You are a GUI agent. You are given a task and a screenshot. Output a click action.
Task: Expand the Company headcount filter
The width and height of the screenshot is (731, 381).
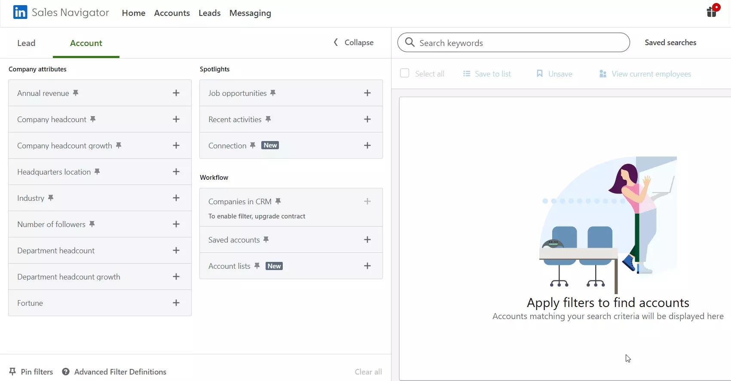coord(176,119)
